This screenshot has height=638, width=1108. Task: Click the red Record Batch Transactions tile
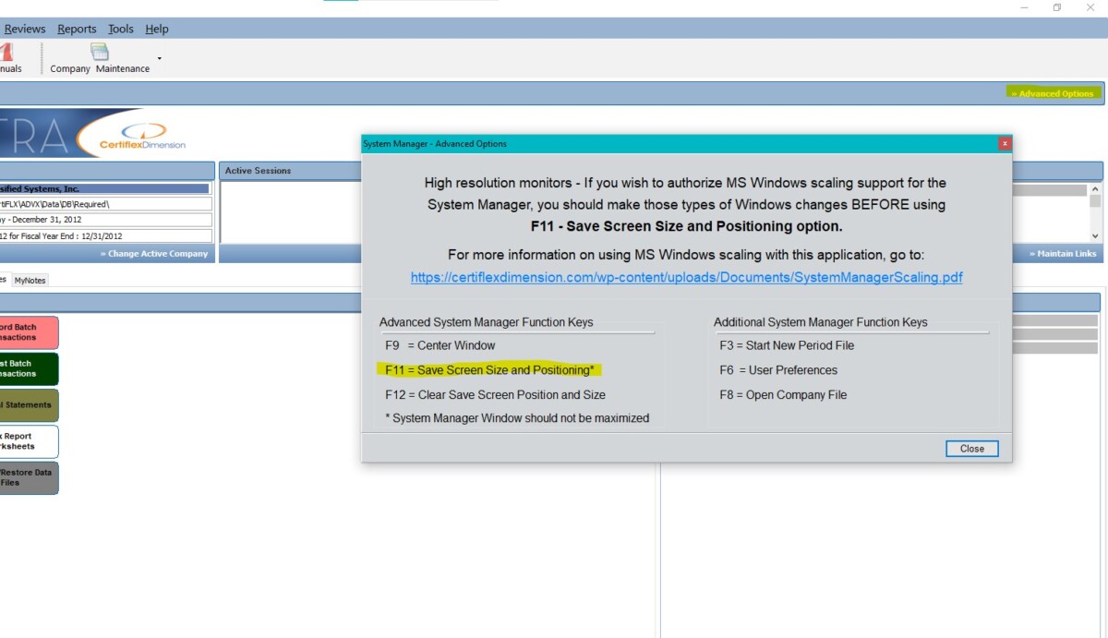(26, 332)
